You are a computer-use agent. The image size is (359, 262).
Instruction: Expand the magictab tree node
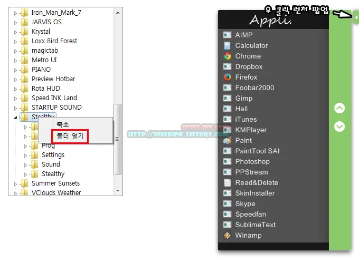point(15,51)
